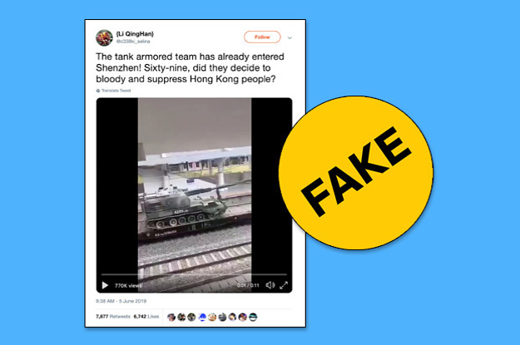The image size is (520, 345).
Task: Click the Translate Tweet link
Action: coord(116,91)
